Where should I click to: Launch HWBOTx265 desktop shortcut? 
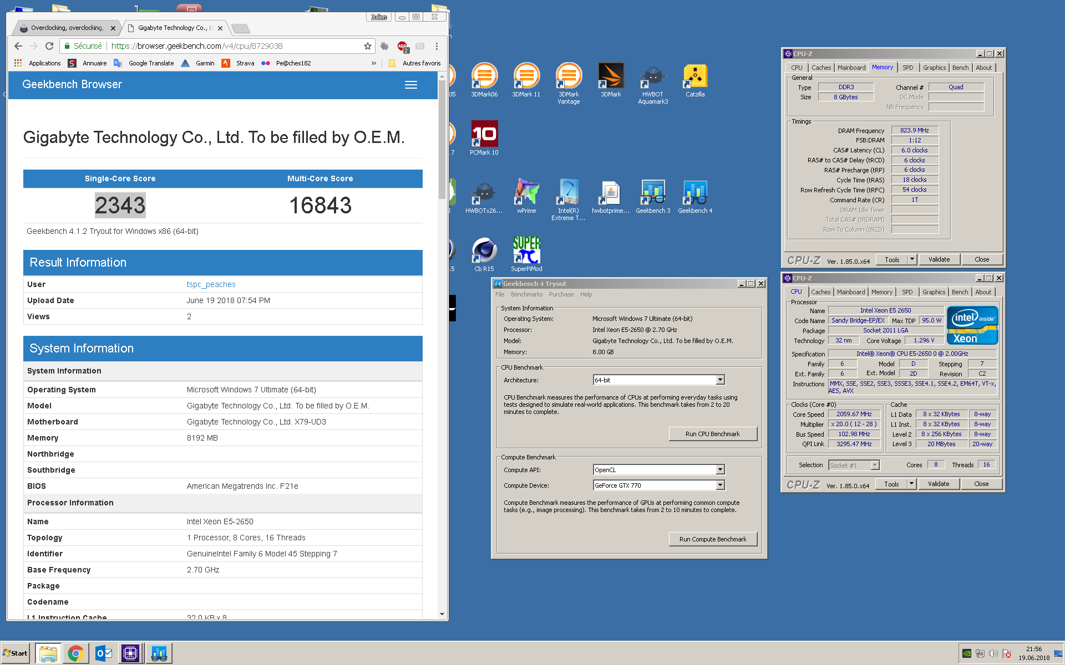pyautogui.click(x=484, y=197)
